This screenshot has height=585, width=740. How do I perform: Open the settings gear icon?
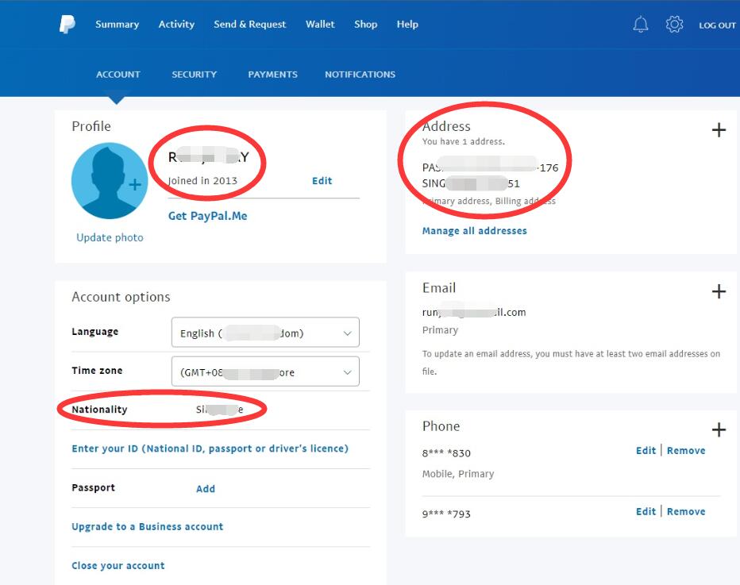coord(674,25)
